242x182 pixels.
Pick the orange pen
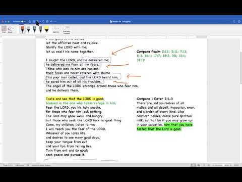[22, 29]
